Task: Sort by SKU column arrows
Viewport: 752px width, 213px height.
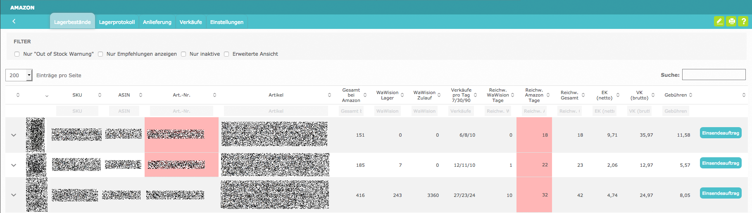Action: pyautogui.click(x=100, y=95)
